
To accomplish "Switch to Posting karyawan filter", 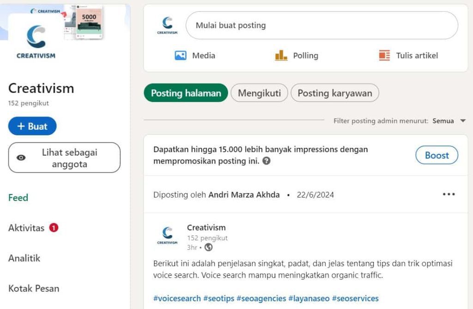I will (335, 93).
